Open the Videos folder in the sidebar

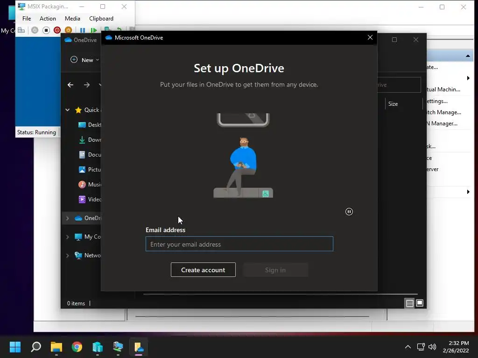coord(90,200)
